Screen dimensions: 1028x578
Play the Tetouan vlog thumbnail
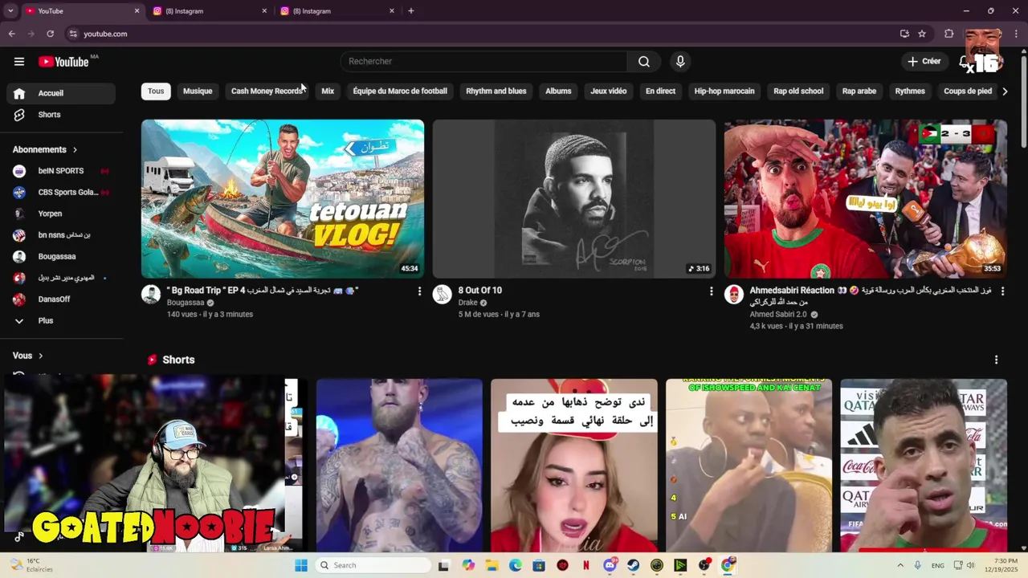coord(283,199)
